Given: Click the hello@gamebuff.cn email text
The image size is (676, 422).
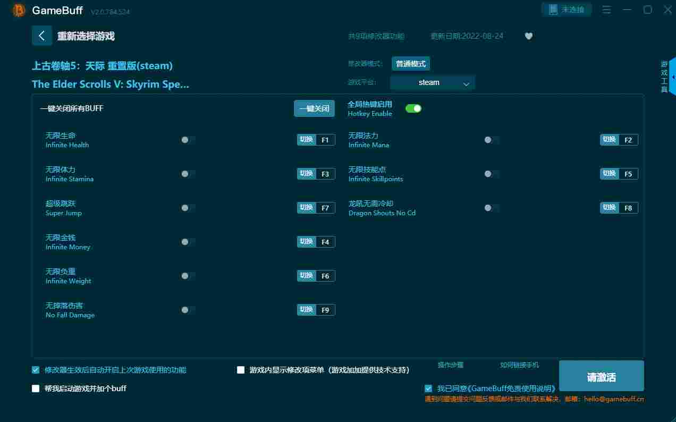Looking at the screenshot, I should coord(614,399).
